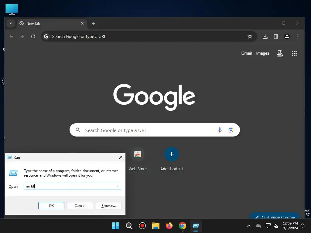Open a new Chrome tab
The width and height of the screenshot is (311, 233).
[93, 23]
